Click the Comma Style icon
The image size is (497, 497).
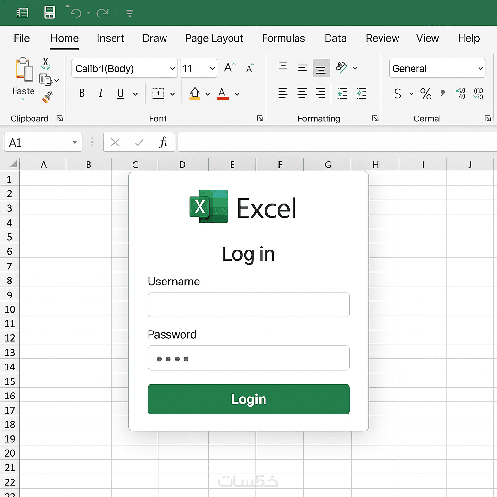(x=443, y=93)
